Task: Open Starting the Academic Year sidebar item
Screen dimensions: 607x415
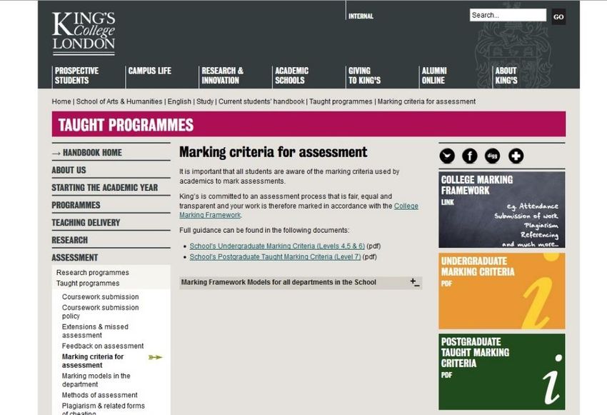Action: (104, 187)
